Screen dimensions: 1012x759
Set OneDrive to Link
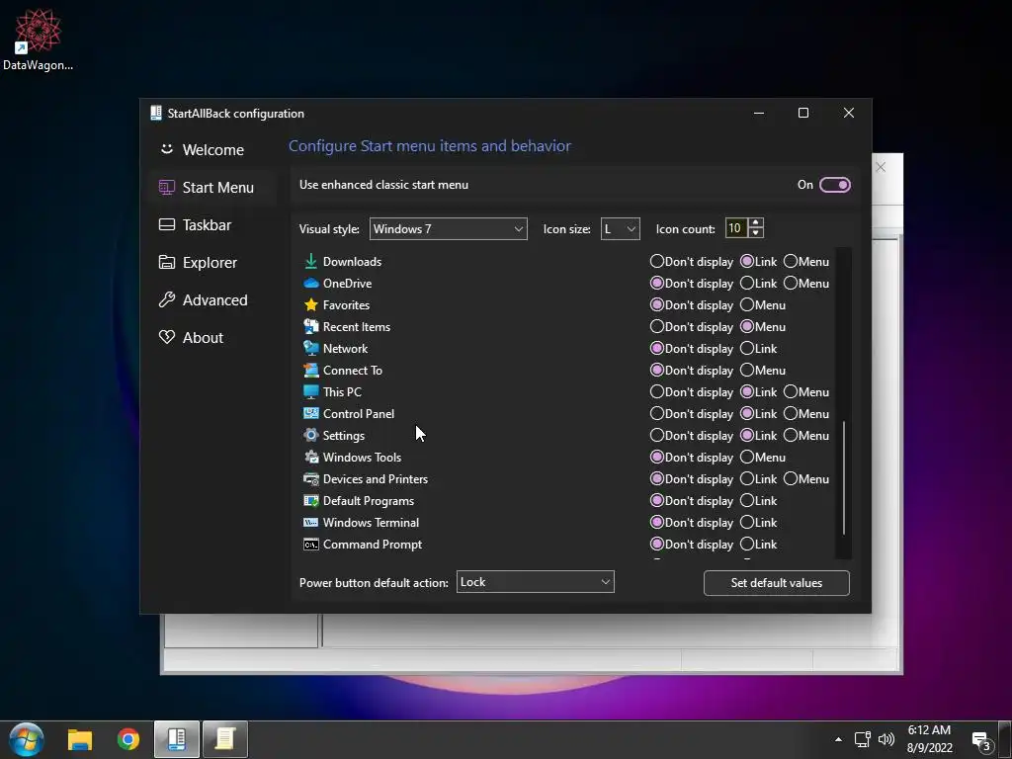[x=759, y=284]
